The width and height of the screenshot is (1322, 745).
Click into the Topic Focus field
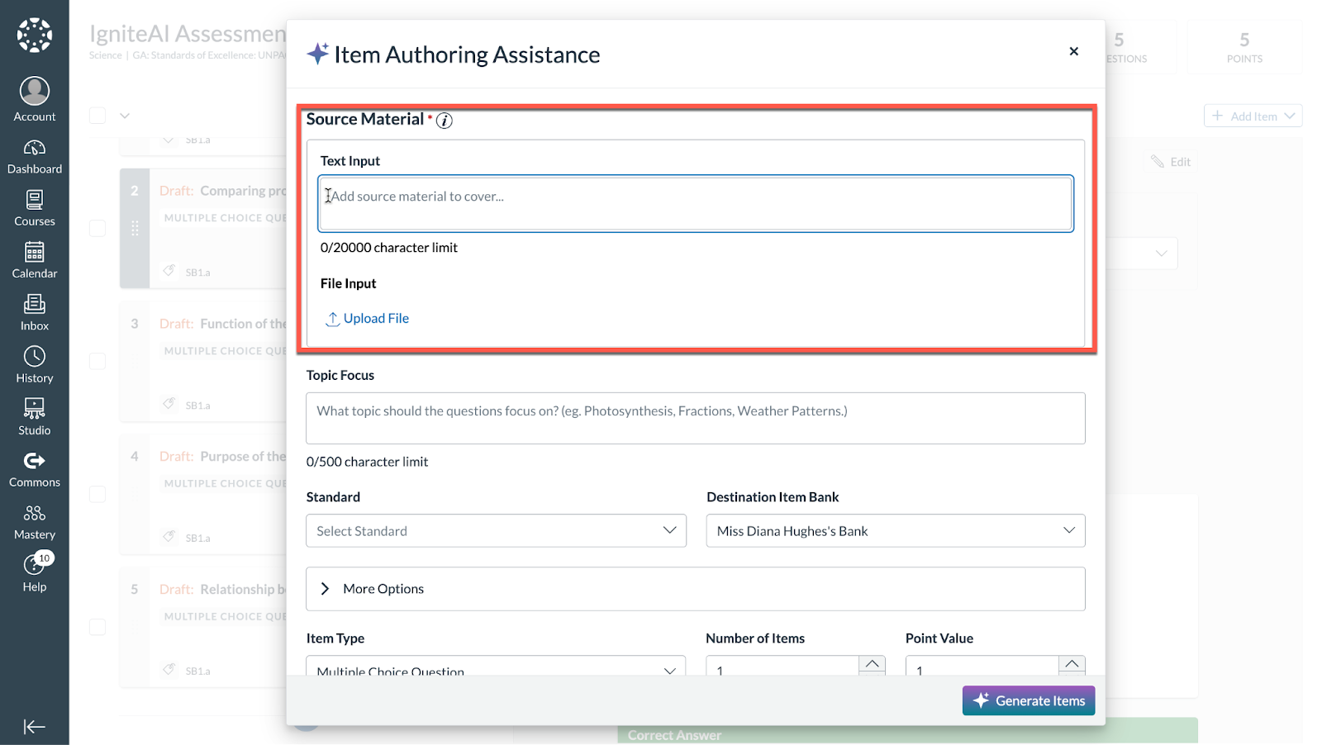click(696, 418)
